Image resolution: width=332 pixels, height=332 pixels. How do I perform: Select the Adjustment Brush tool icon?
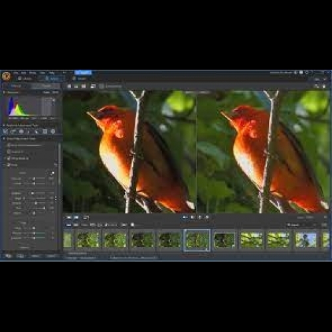[x=29, y=131]
